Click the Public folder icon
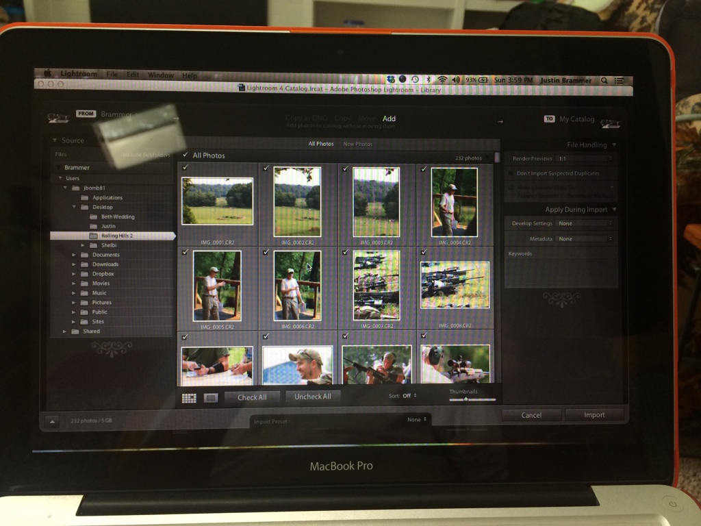 (84, 312)
